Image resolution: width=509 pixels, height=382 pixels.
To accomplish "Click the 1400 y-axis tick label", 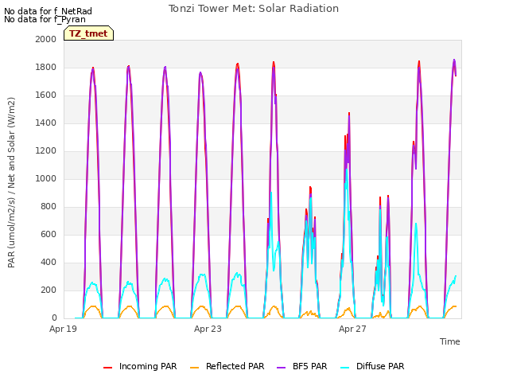I will (46, 123).
